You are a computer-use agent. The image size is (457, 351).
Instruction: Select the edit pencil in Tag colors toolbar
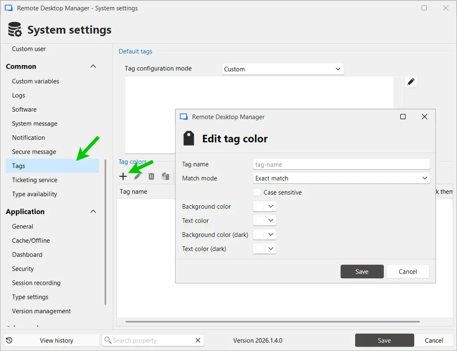click(137, 176)
